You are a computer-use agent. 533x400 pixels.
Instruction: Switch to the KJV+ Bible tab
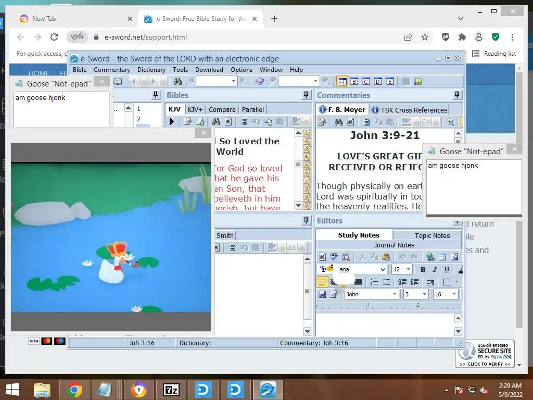click(x=195, y=109)
